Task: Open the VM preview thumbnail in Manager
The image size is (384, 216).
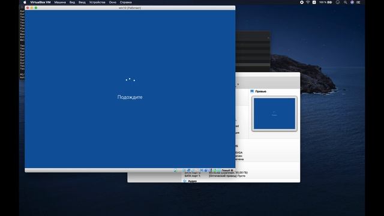Action: (x=274, y=113)
